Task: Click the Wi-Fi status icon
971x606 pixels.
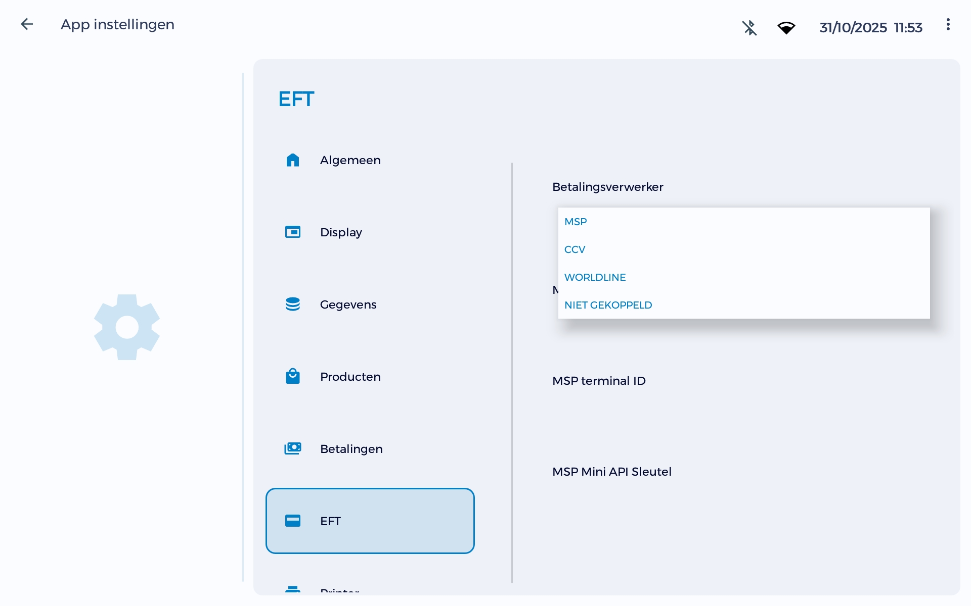Action: tap(786, 28)
